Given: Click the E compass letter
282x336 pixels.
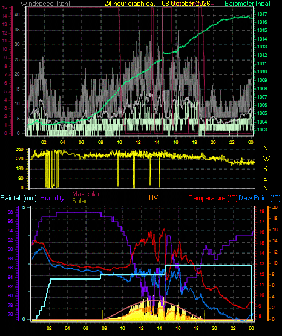Looking at the screenshot, I should click(265, 178).
